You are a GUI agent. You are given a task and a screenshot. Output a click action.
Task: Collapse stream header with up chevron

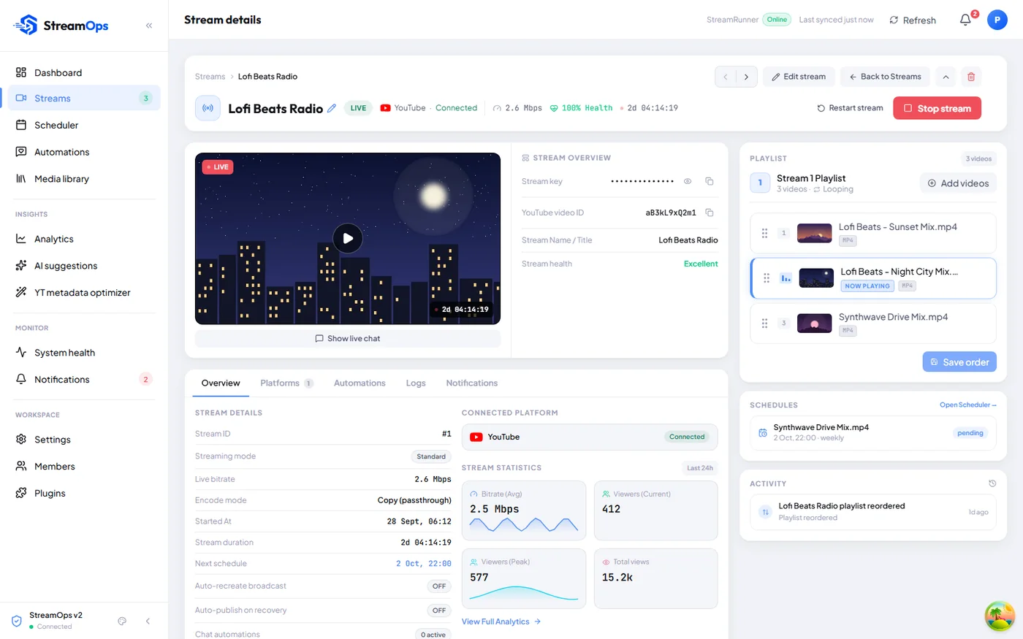point(946,77)
